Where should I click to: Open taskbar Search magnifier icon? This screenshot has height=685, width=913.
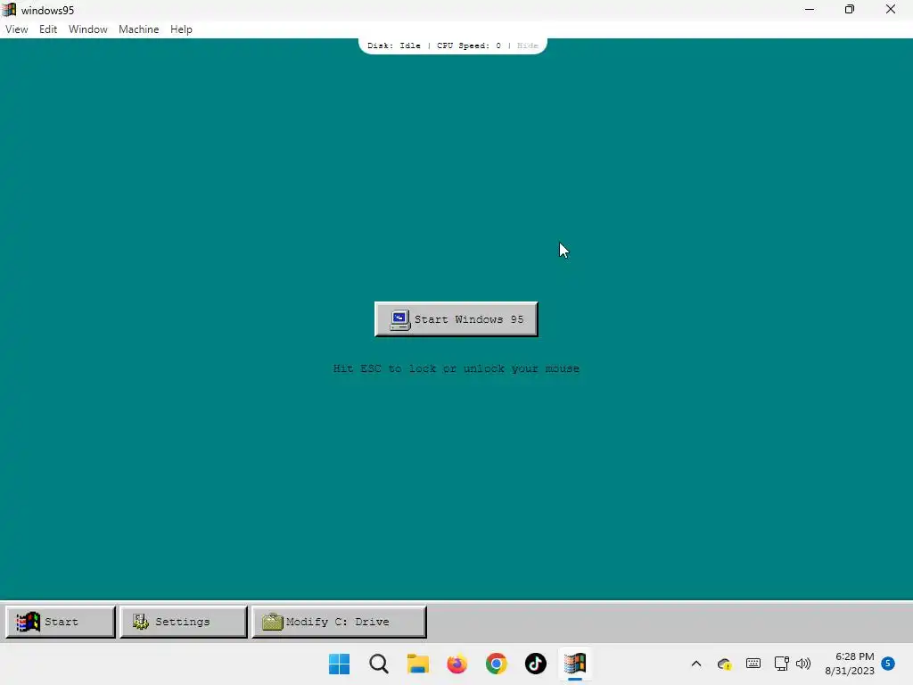click(378, 664)
